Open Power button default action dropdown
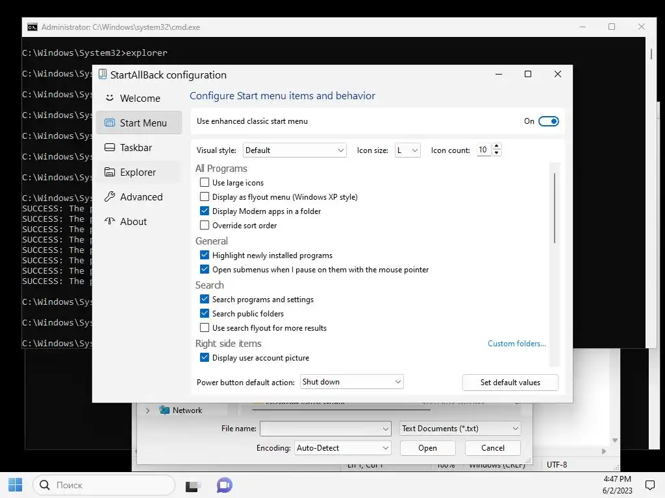 tap(351, 381)
